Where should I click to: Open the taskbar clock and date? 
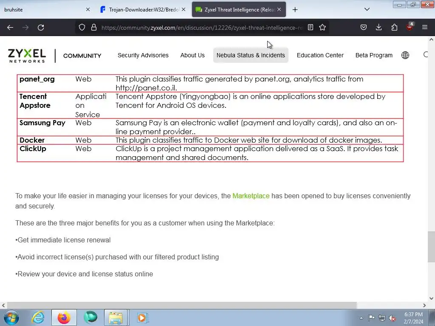point(413,318)
